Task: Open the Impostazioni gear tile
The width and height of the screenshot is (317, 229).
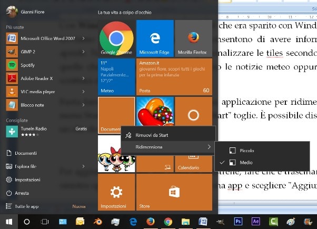Action: (x=116, y=192)
